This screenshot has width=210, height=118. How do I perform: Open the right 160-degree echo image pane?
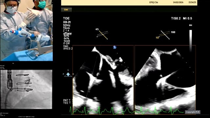tap(165, 80)
